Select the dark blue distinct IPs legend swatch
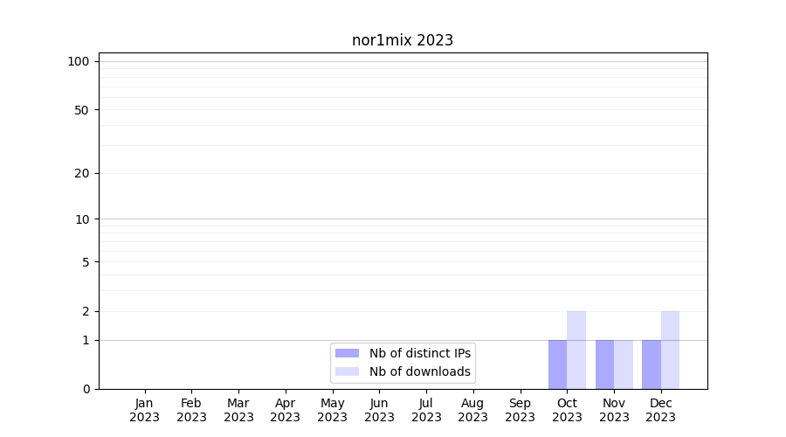This screenshot has width=786, height=437. (x=347, y=353)
